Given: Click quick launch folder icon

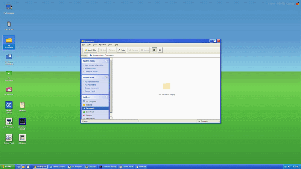Looking at the screenshot, I should tap(23, 167).
